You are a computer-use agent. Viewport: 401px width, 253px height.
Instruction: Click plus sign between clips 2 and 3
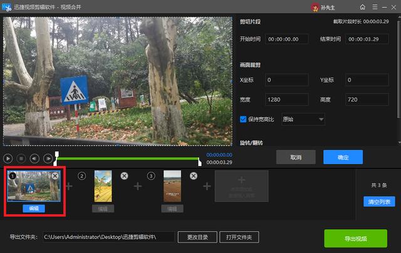point(138,186)
